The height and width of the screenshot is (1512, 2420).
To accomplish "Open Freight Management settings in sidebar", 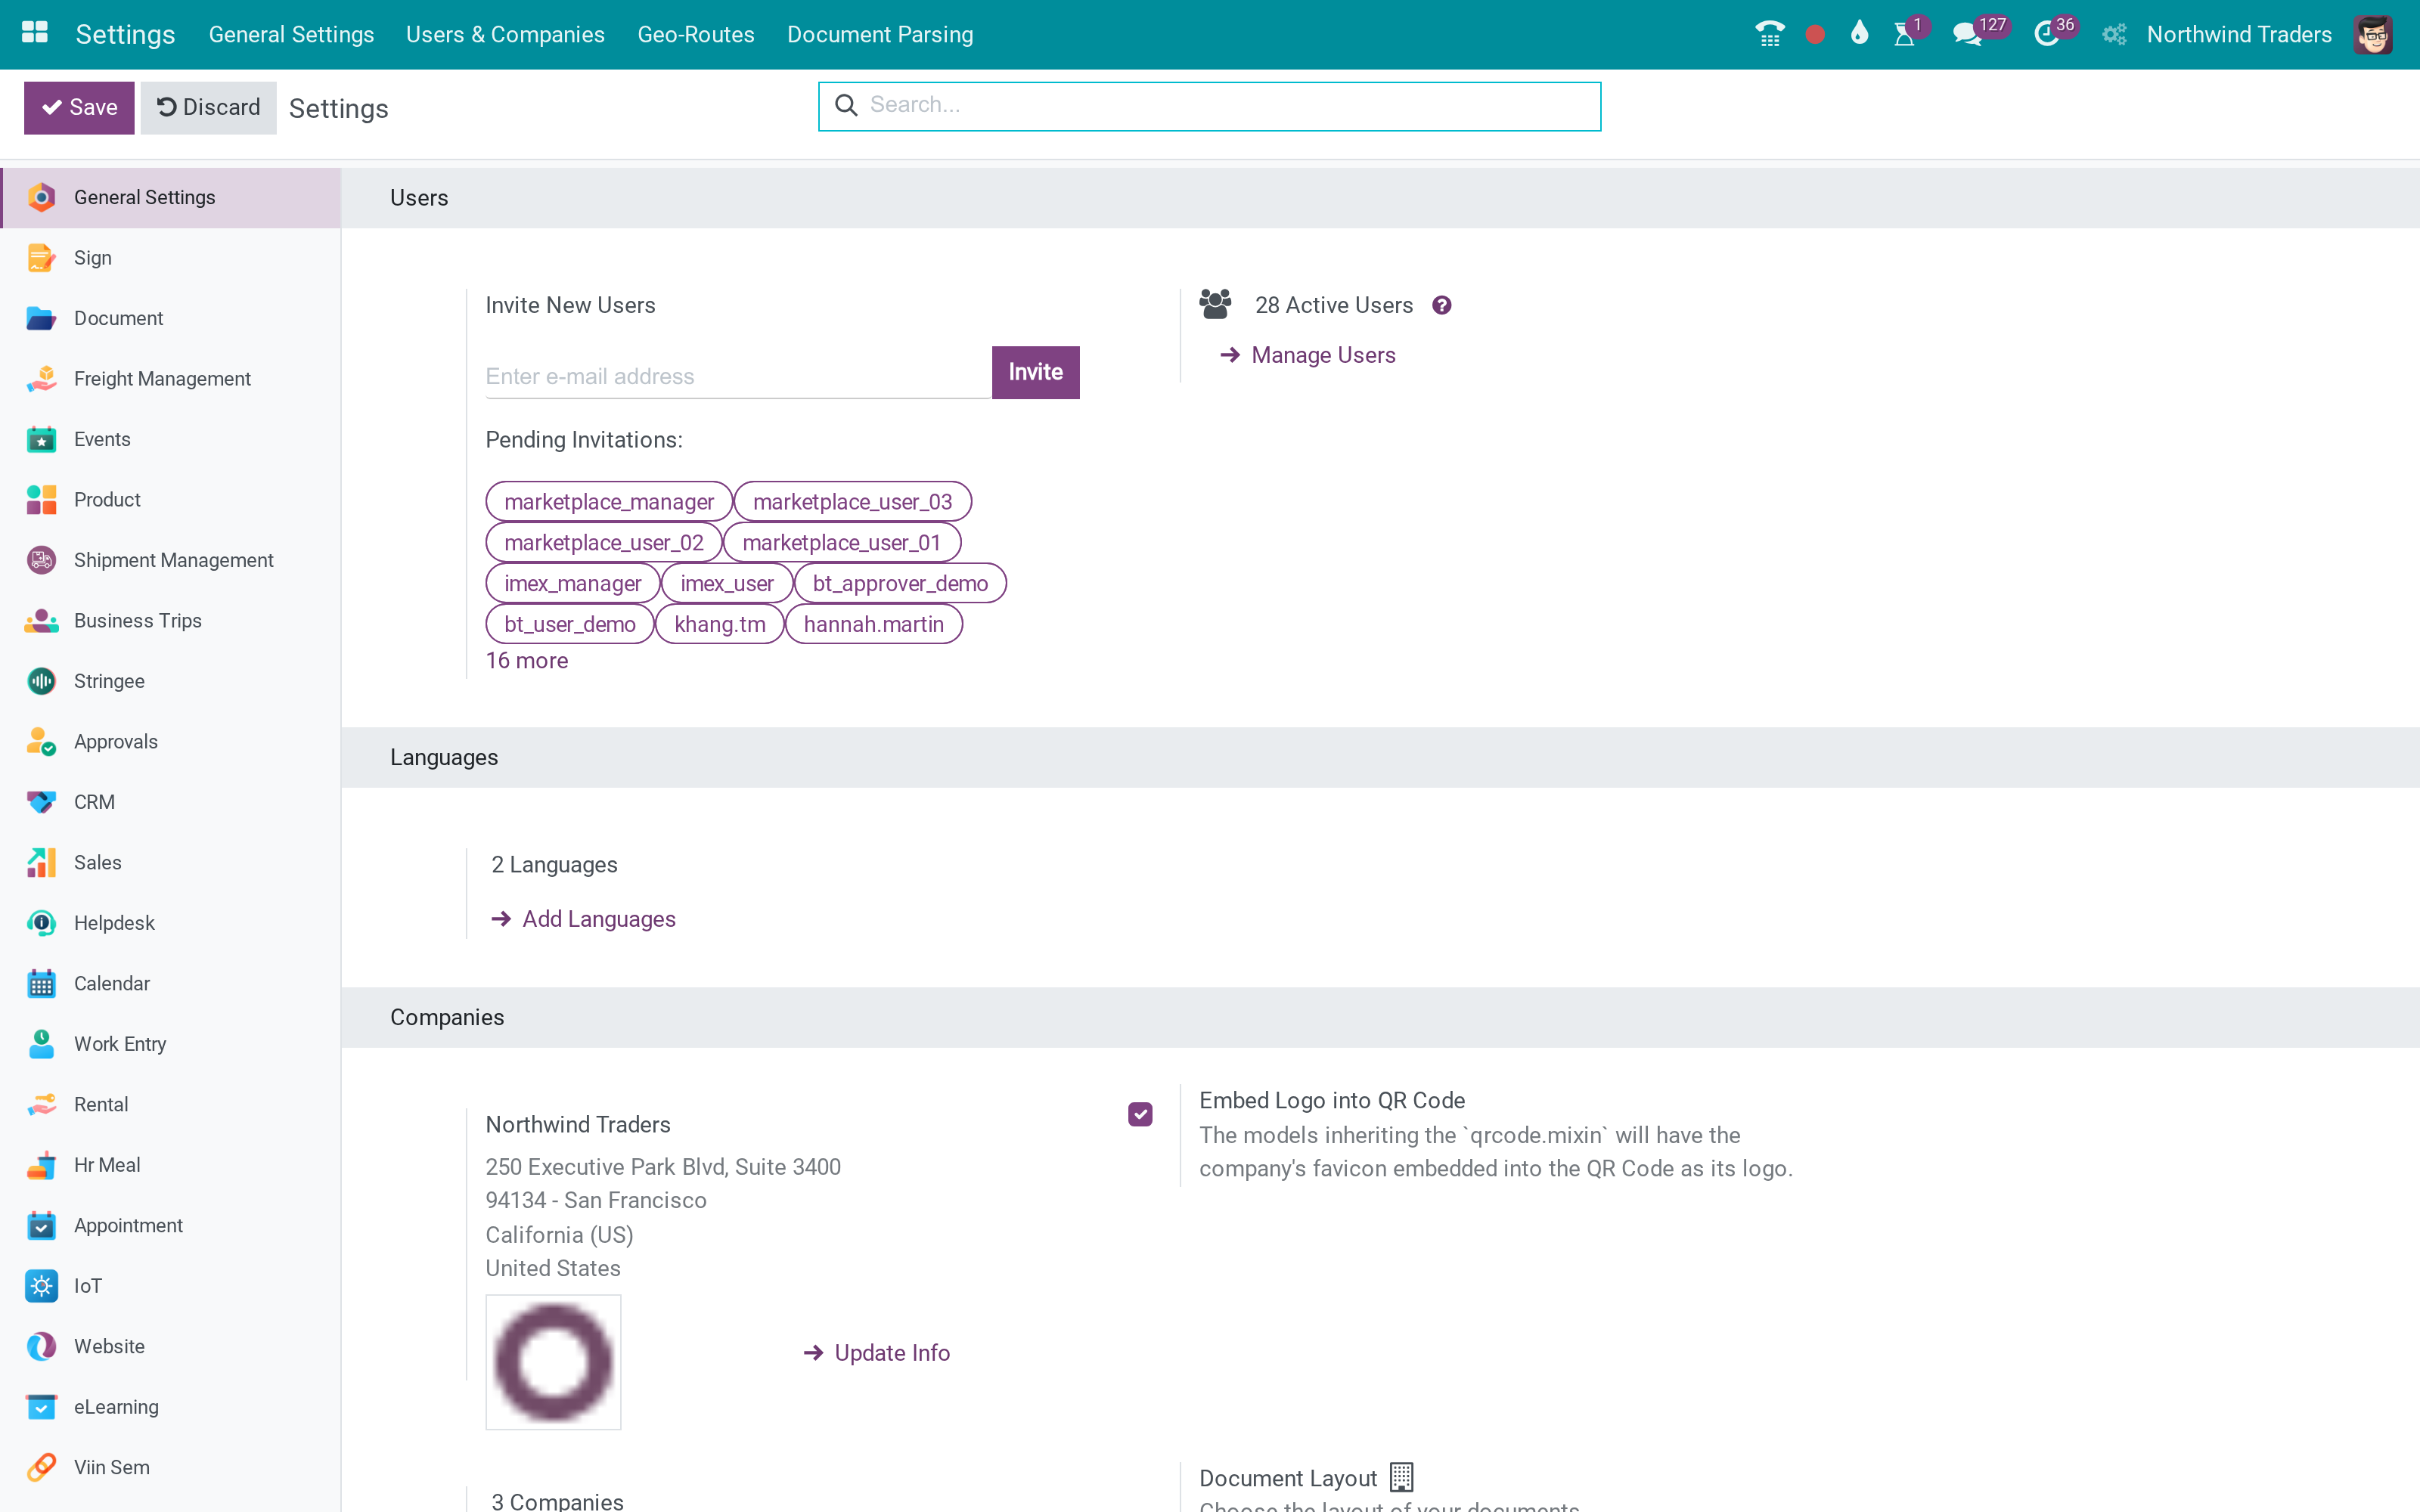I will tap(170, 379).
